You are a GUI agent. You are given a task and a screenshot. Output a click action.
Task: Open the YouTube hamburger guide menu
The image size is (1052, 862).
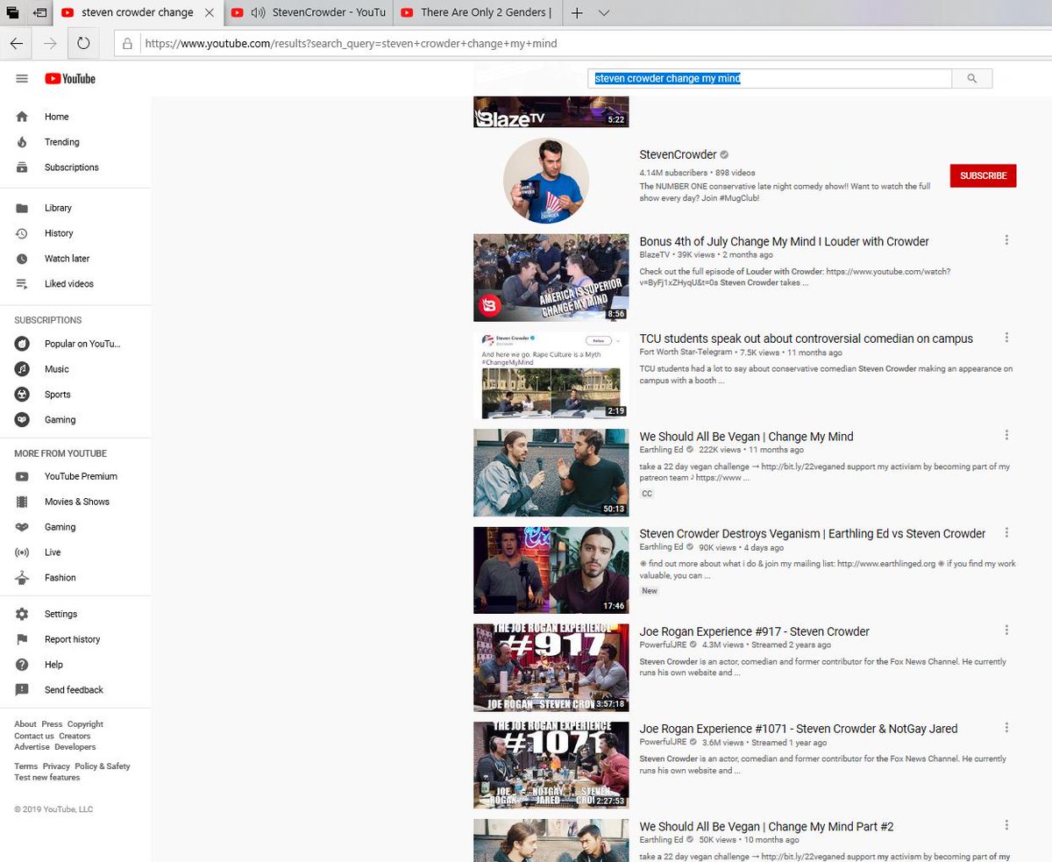click(x=22, y=79)
